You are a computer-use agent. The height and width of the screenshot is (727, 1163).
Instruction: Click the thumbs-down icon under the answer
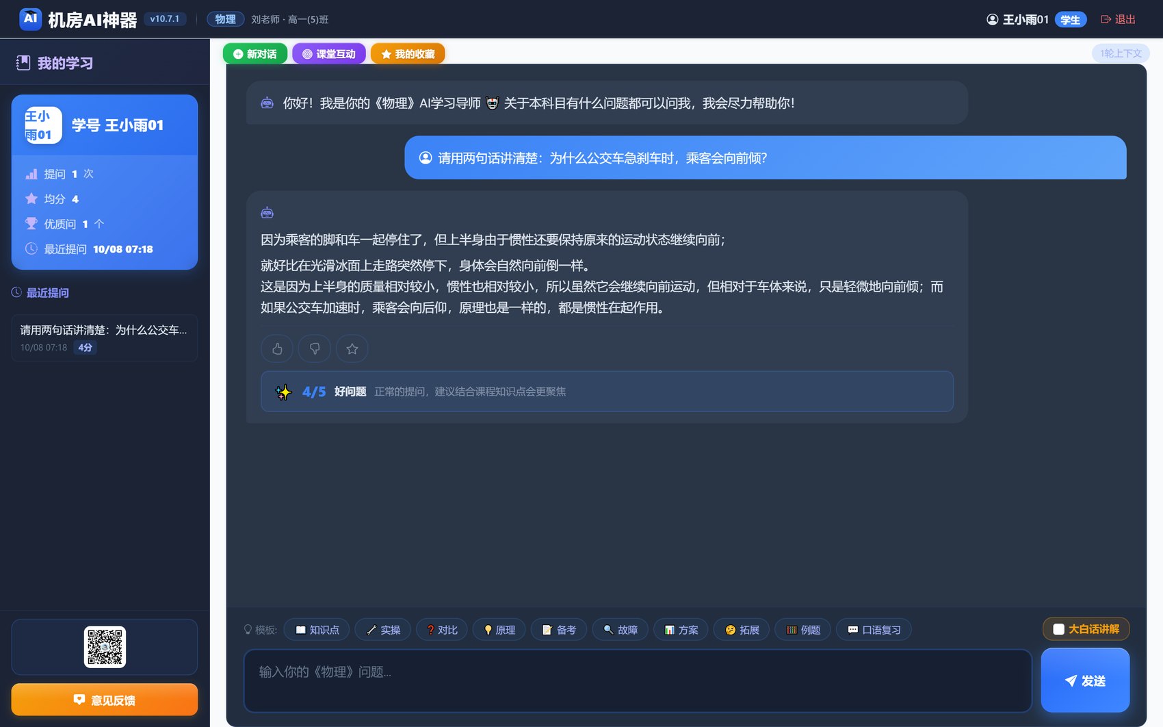click(315, 348)
